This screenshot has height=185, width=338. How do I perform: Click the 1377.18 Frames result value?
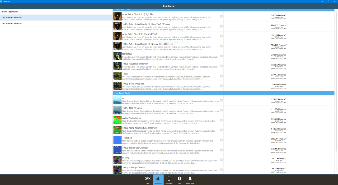[279, 75]
